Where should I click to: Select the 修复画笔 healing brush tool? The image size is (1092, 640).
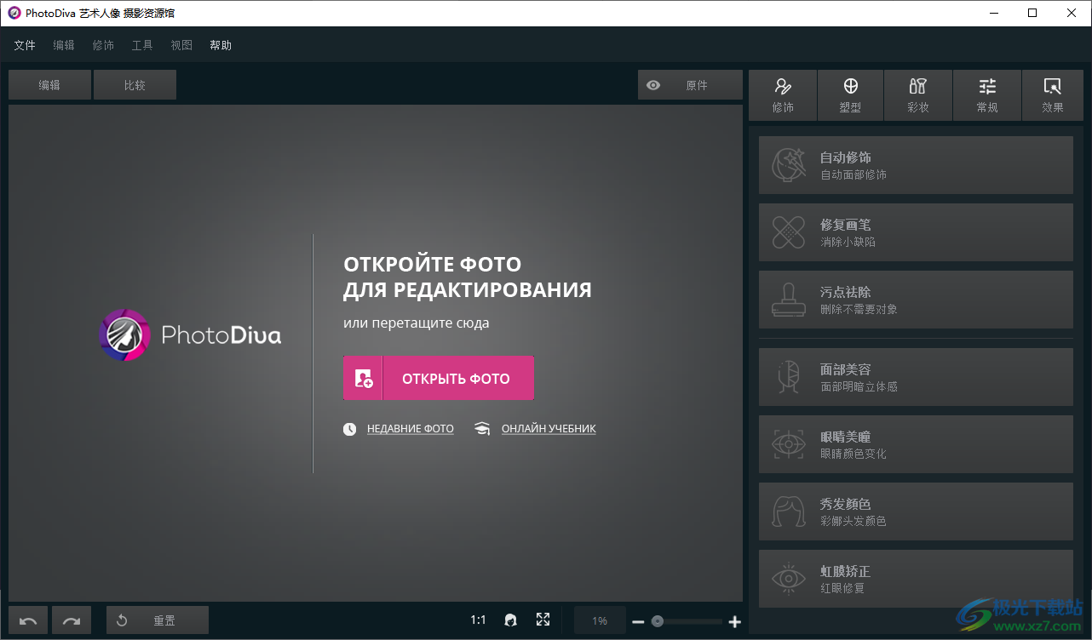[x=916, y=232]
